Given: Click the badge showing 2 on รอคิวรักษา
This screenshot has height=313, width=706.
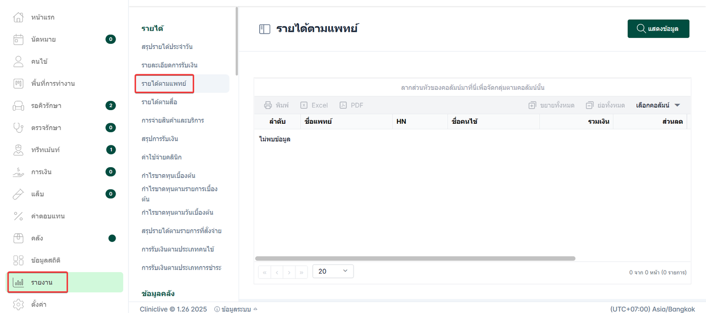Looking at the screenshot, I should pos(110,106).
